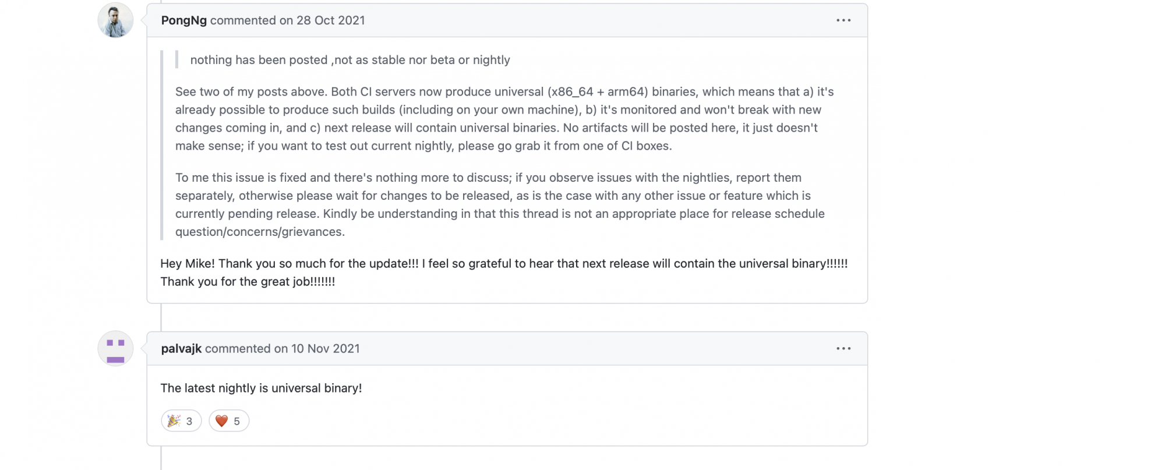The width and height of the screenshot is (1165, 470).
Task: Open options menu on PongNg's comment
Action: (x=843, y=20)
